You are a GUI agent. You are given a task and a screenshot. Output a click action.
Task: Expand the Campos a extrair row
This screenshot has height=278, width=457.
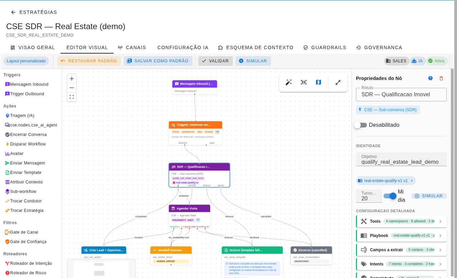(402, 250)
